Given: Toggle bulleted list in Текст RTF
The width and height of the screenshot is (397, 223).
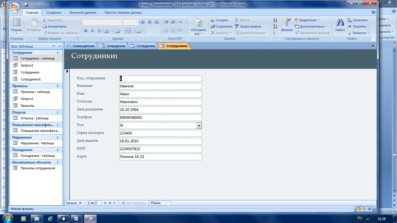Looking at the screenshot, I should pos(173,31).
